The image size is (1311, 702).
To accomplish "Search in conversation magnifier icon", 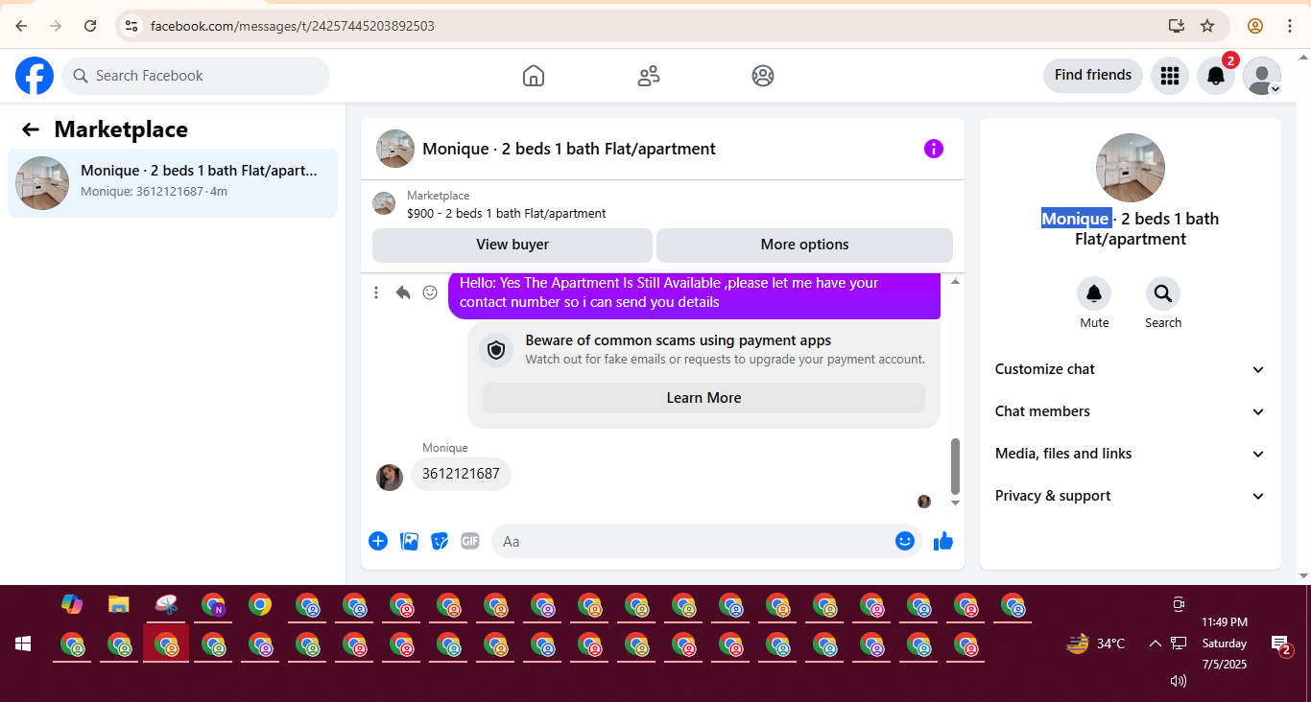I will 1163,293.
